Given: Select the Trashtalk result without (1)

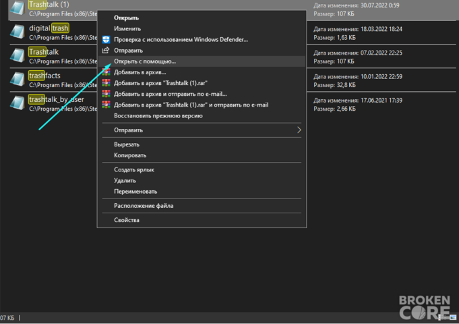Looking at the screenshot, I should tap(44, 52).
